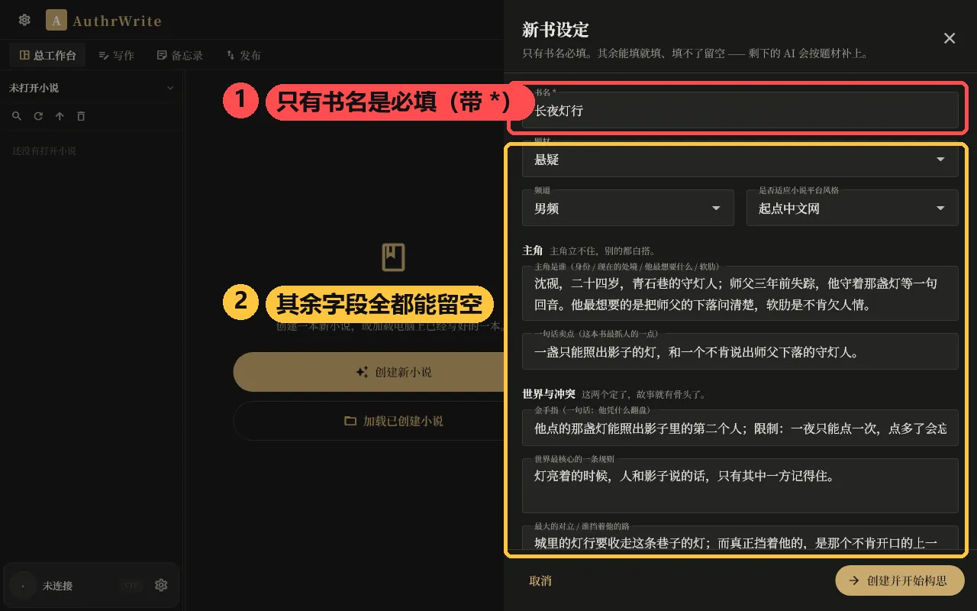Click the 未连接 status text
The image size is (977, 611).
pyautogui.click(x=57, y=586)
